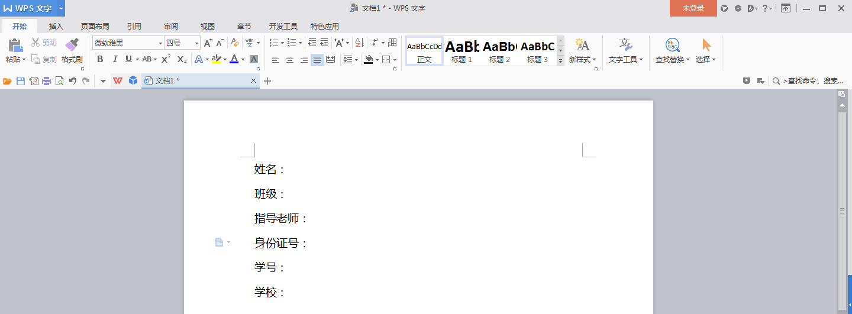Click the Paste (粘贴) clipboard icon

[x=15, y=45]
